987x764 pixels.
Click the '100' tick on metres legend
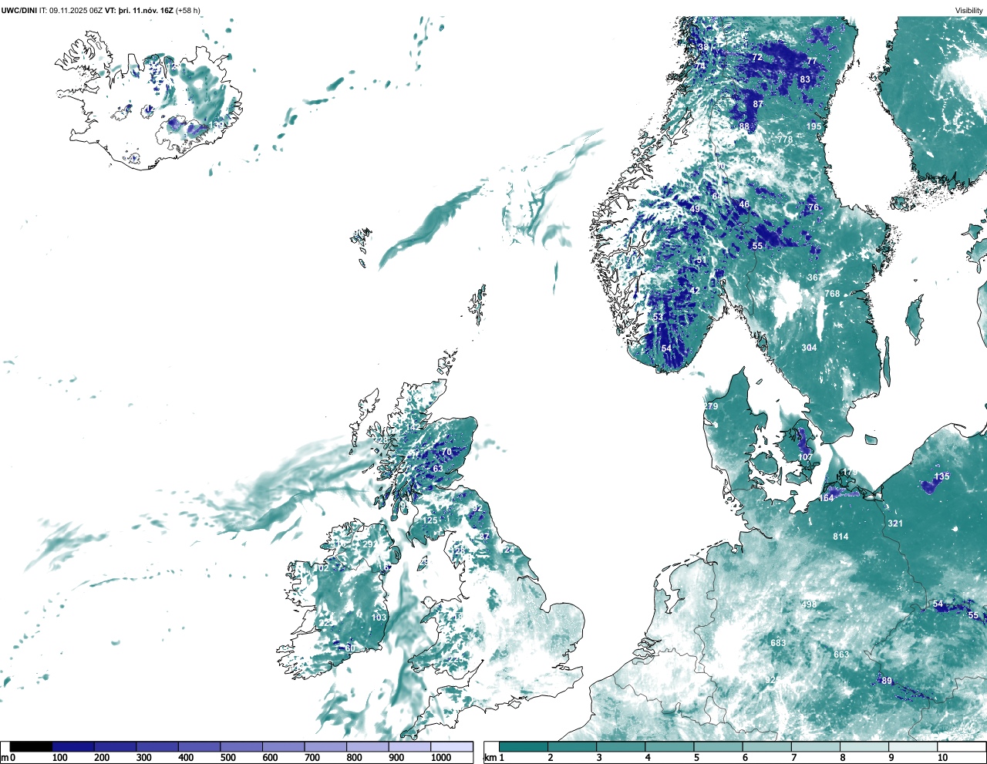[59, 758]
